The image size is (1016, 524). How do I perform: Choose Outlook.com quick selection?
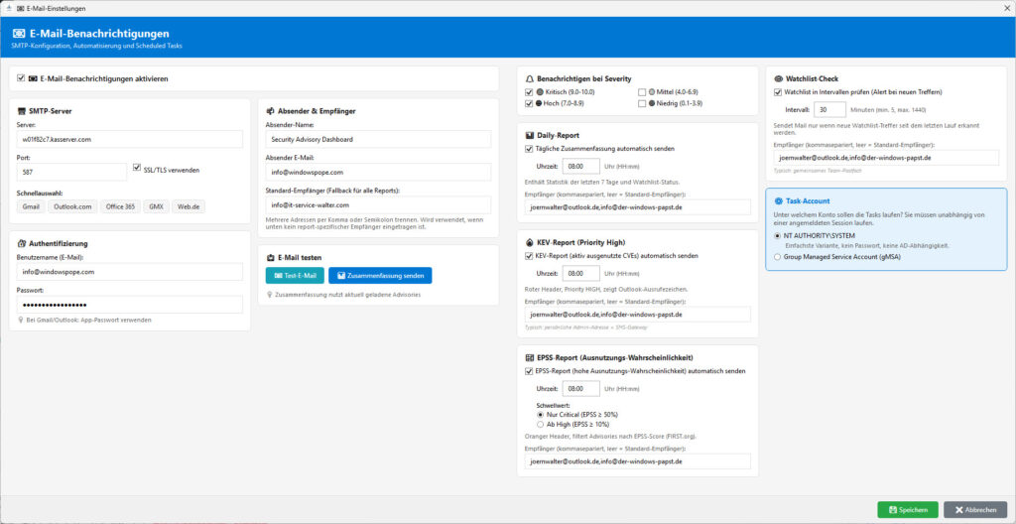point(72,206)
